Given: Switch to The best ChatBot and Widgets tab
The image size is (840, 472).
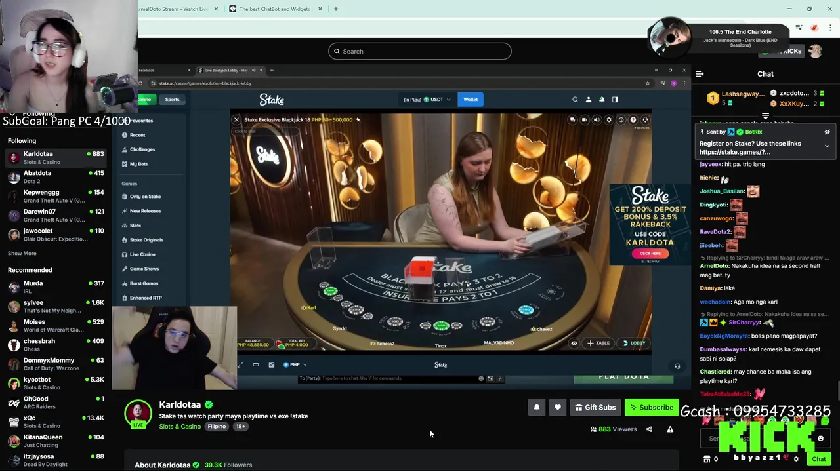Looking at the screenshot, I should click(275, 9).
